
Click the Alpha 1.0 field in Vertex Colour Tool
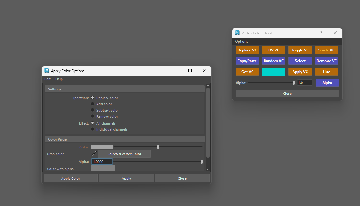304,83
